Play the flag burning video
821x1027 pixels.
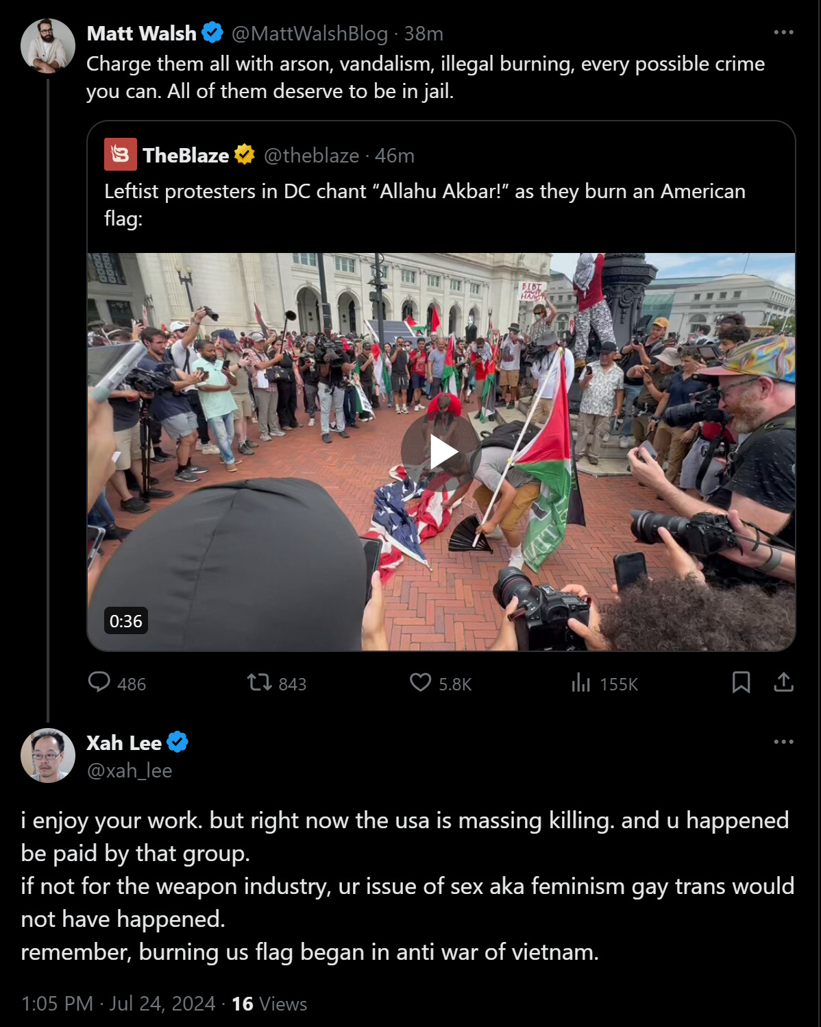(441, 452)
